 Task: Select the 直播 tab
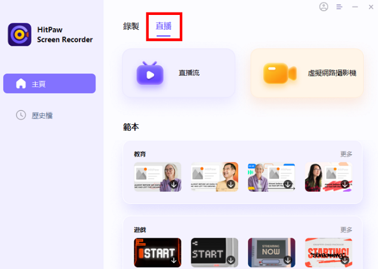click(164, 26)
